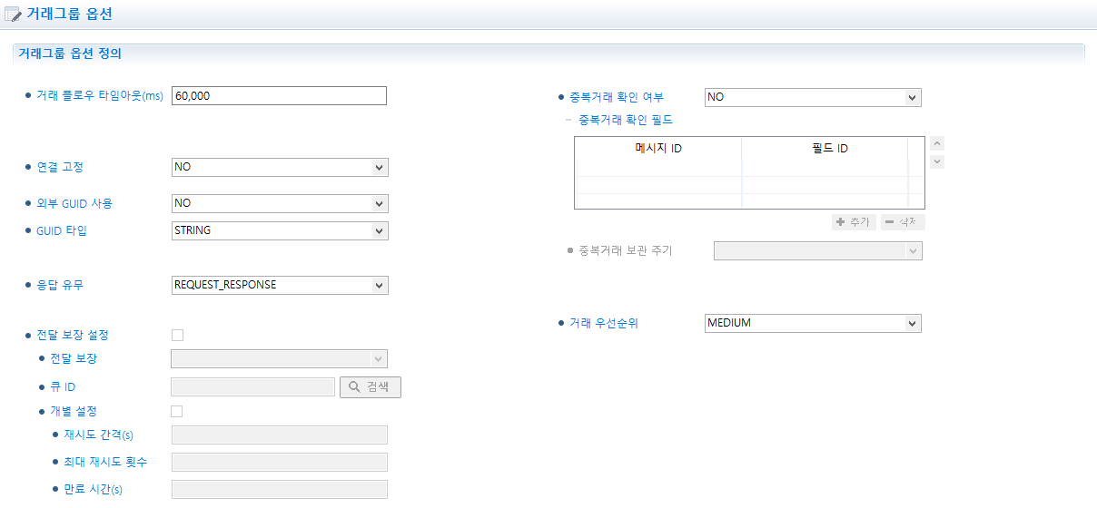This screenshot has height=508, width=1097.
Task: Click the down arrow beside duplicate field table
Action: tap(938, 161)
